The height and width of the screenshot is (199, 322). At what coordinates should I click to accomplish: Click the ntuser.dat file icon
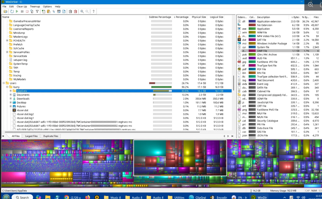tap(14, 110)
